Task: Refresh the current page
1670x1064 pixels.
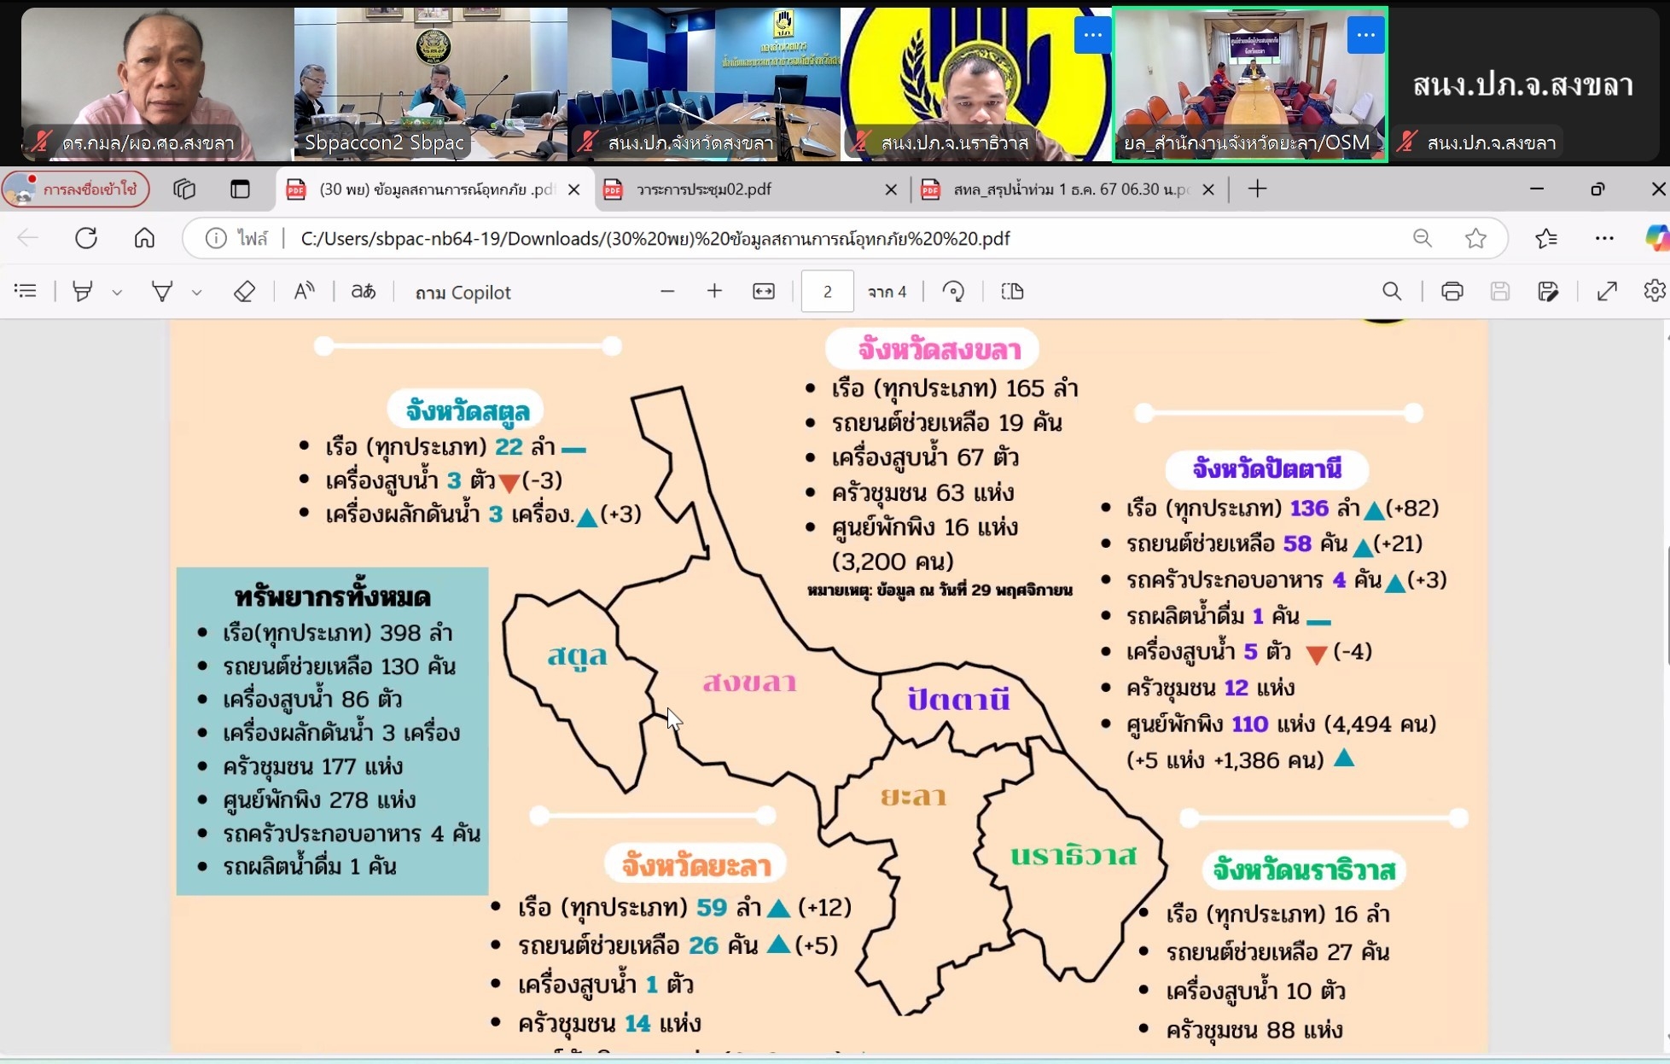Action: pos(86,238)
